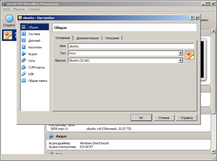
Task: Open the Версия dropdown arrow
Action: (181, 60)
